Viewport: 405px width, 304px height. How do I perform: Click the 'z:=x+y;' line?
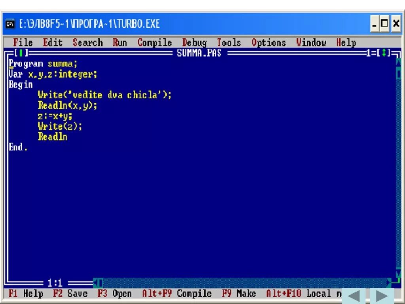pyautogui.click(x=55, y=116)
